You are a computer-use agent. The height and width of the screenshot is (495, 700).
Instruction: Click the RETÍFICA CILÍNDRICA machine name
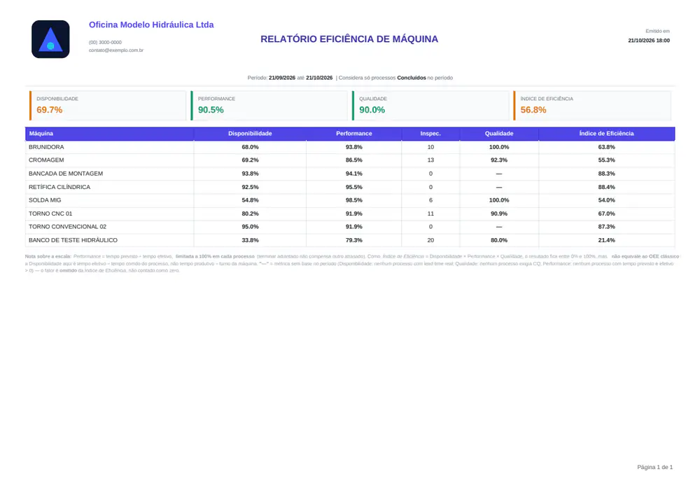click(x=59, y=187)
